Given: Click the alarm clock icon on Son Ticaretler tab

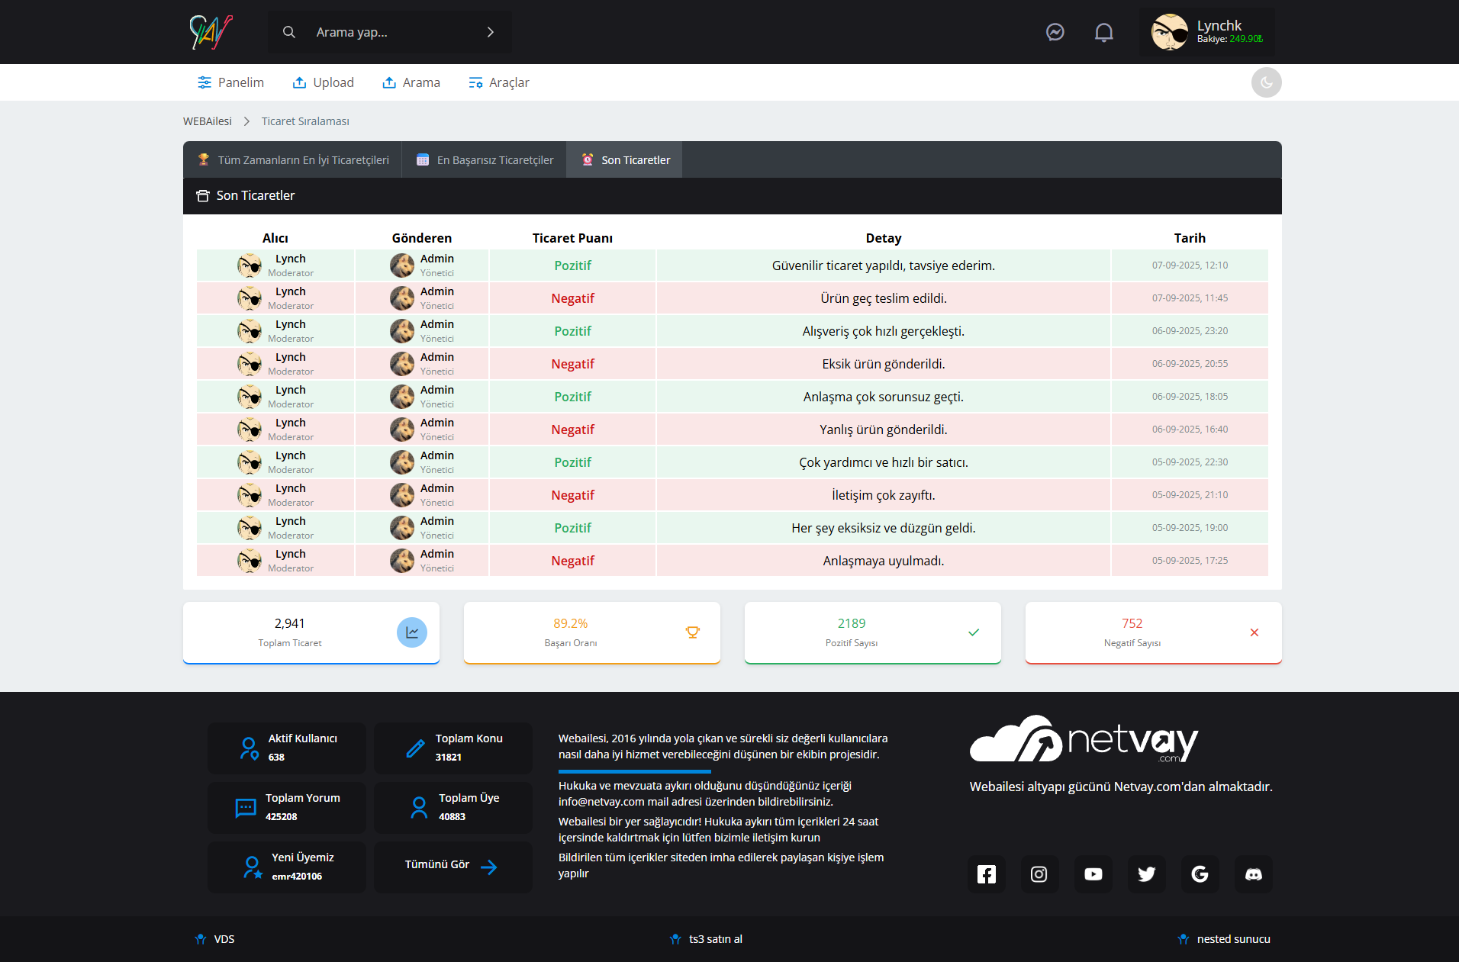Looking at the screenshot, I should 588,159.
